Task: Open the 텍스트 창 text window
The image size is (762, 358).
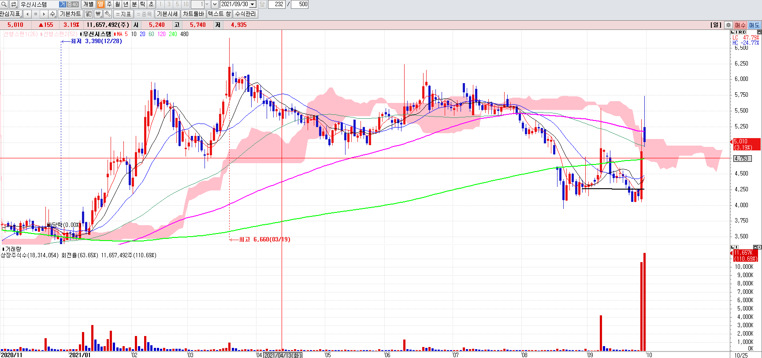Action: pyautogui.click(x=219, y=14)
